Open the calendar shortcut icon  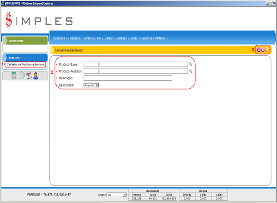click(x=29, y=76)
